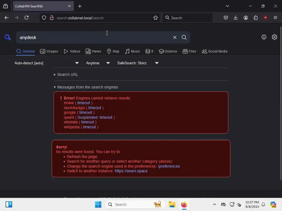
Task: Open uBlock Origin extension icon
Action: (265, 18)
